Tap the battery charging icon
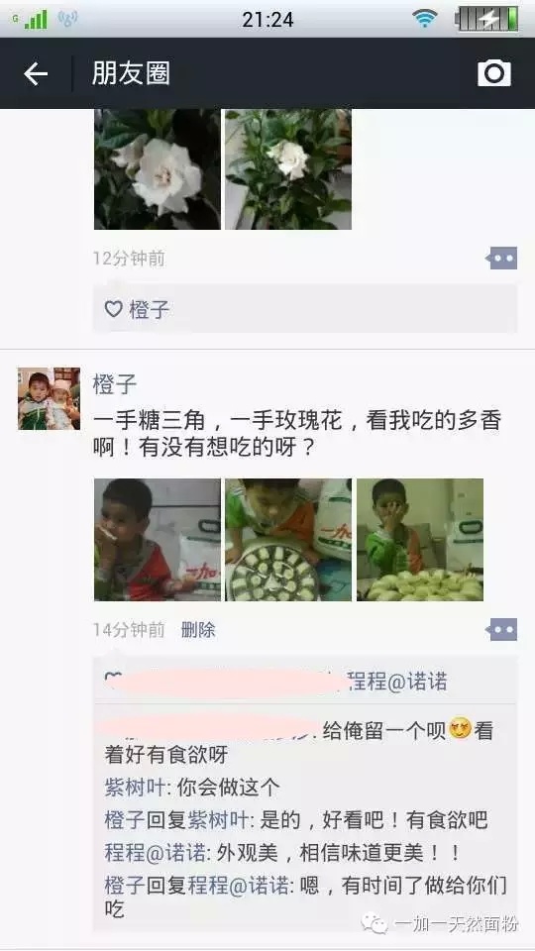The image size is (535, 951). pyautogui.click(x=487, y=18)
